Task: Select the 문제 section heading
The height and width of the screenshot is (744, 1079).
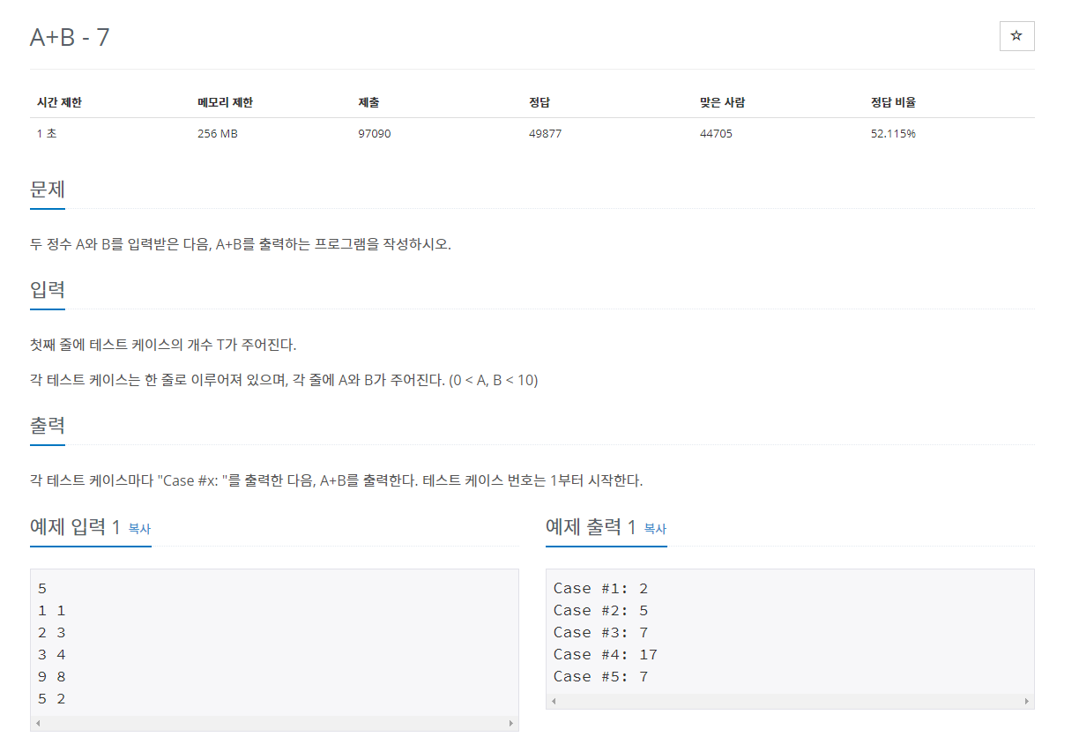Action: tap(47, 190)
